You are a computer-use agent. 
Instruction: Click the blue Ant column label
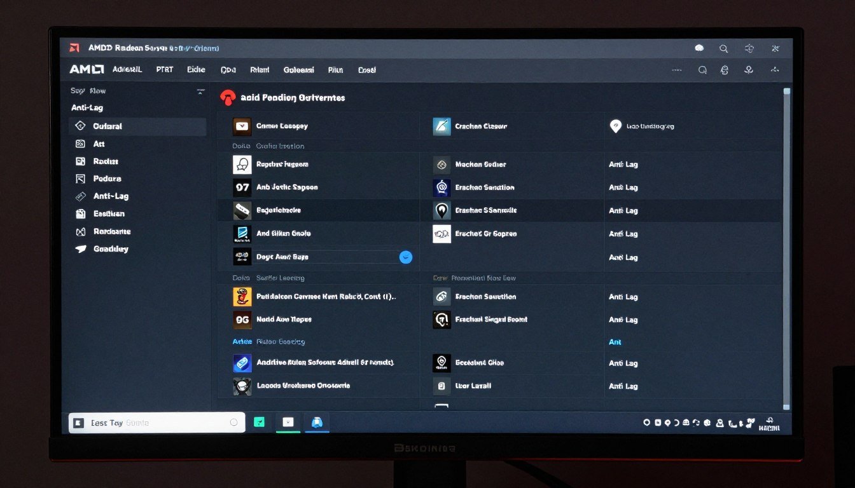tap(615, 342)
